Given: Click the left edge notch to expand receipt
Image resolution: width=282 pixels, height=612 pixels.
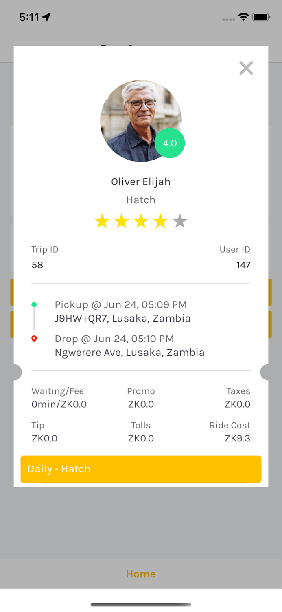Looking at the screenshot, I should [x=16, y=372].
